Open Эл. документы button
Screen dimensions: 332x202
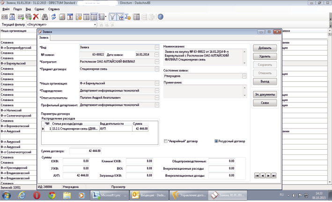click(265, 94)
